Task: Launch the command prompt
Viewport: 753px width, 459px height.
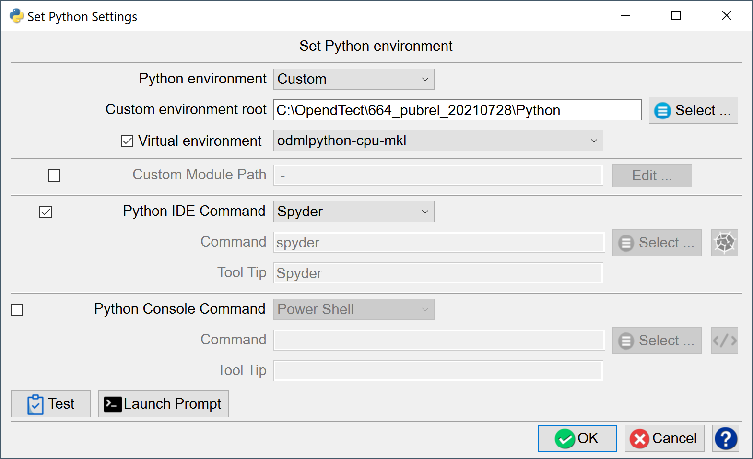Action: tap(164, 404)
